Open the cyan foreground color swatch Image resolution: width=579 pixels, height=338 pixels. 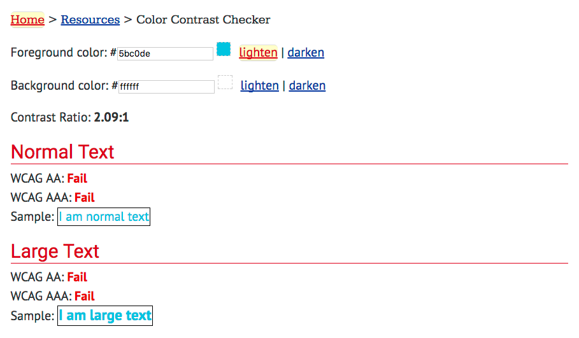pos(224,49)
